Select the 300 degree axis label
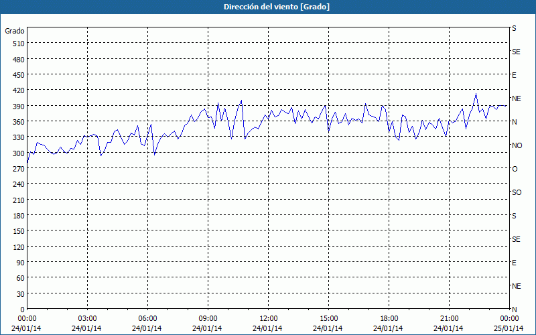The image size is (536, 335). pos(19,153)
